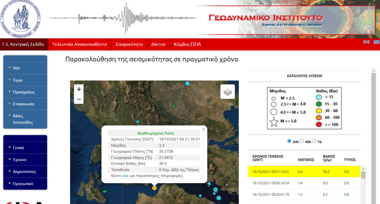Zoom out on the seismicity map
This screenshot has height=204, width=380.
79,99
